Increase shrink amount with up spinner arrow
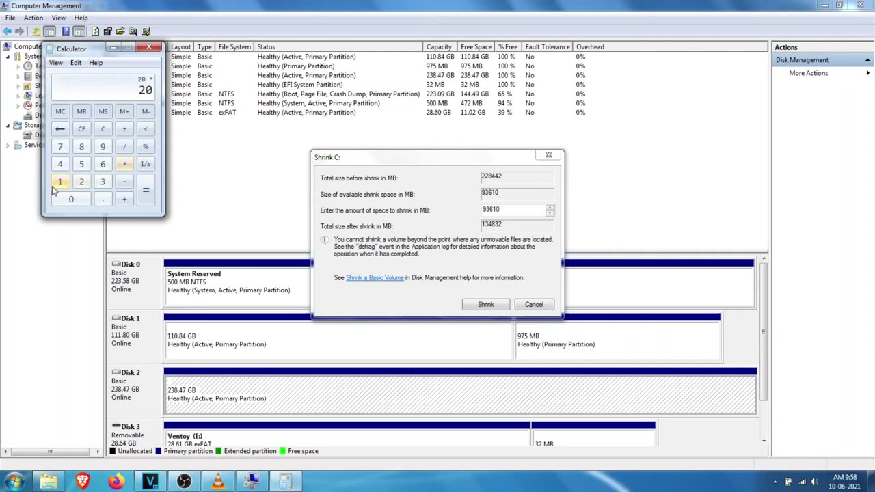This screenshot has width=875, height=492. pyautogui.click(x=550, y=207)
